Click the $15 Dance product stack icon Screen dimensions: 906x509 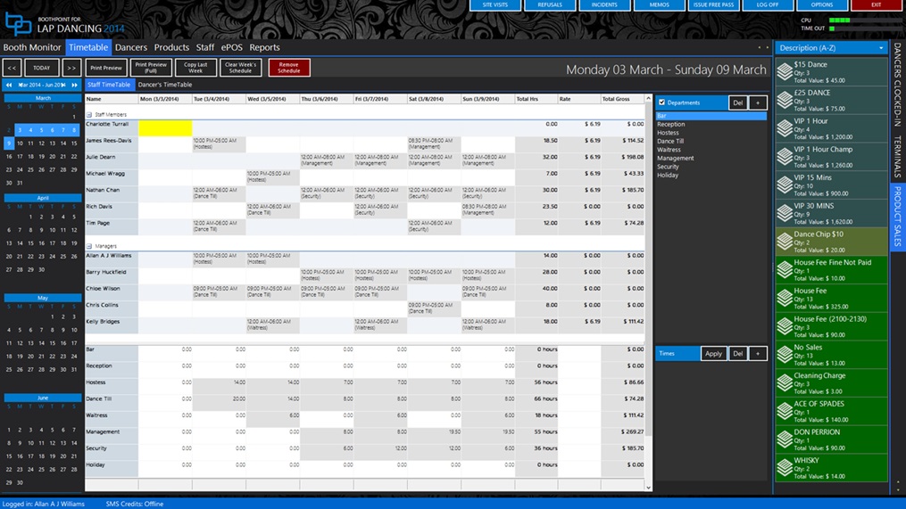point(784,71)
